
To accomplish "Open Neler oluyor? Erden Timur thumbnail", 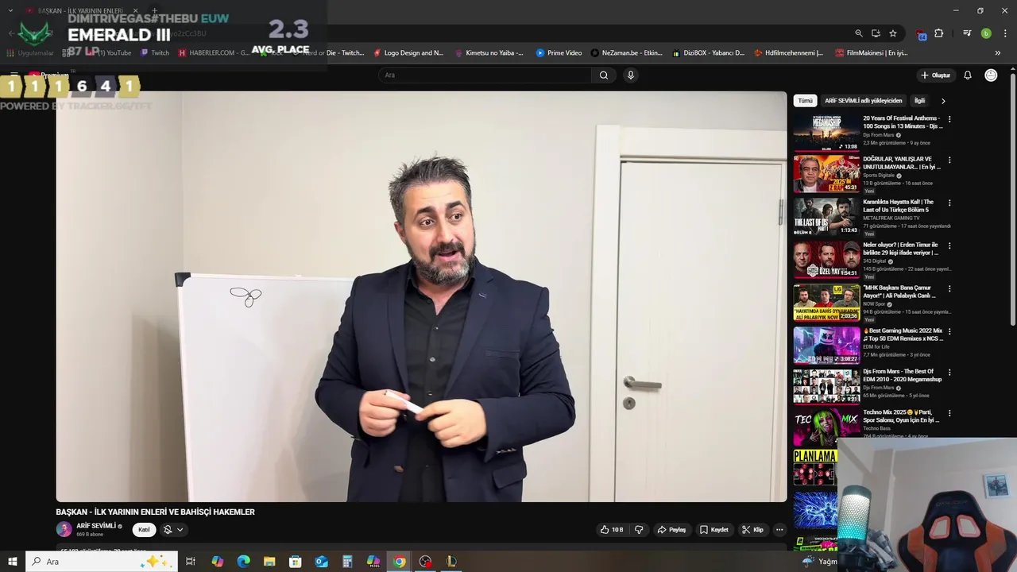I will point(826,260).
